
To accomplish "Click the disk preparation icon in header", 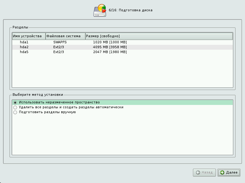I will coord(100,10).
